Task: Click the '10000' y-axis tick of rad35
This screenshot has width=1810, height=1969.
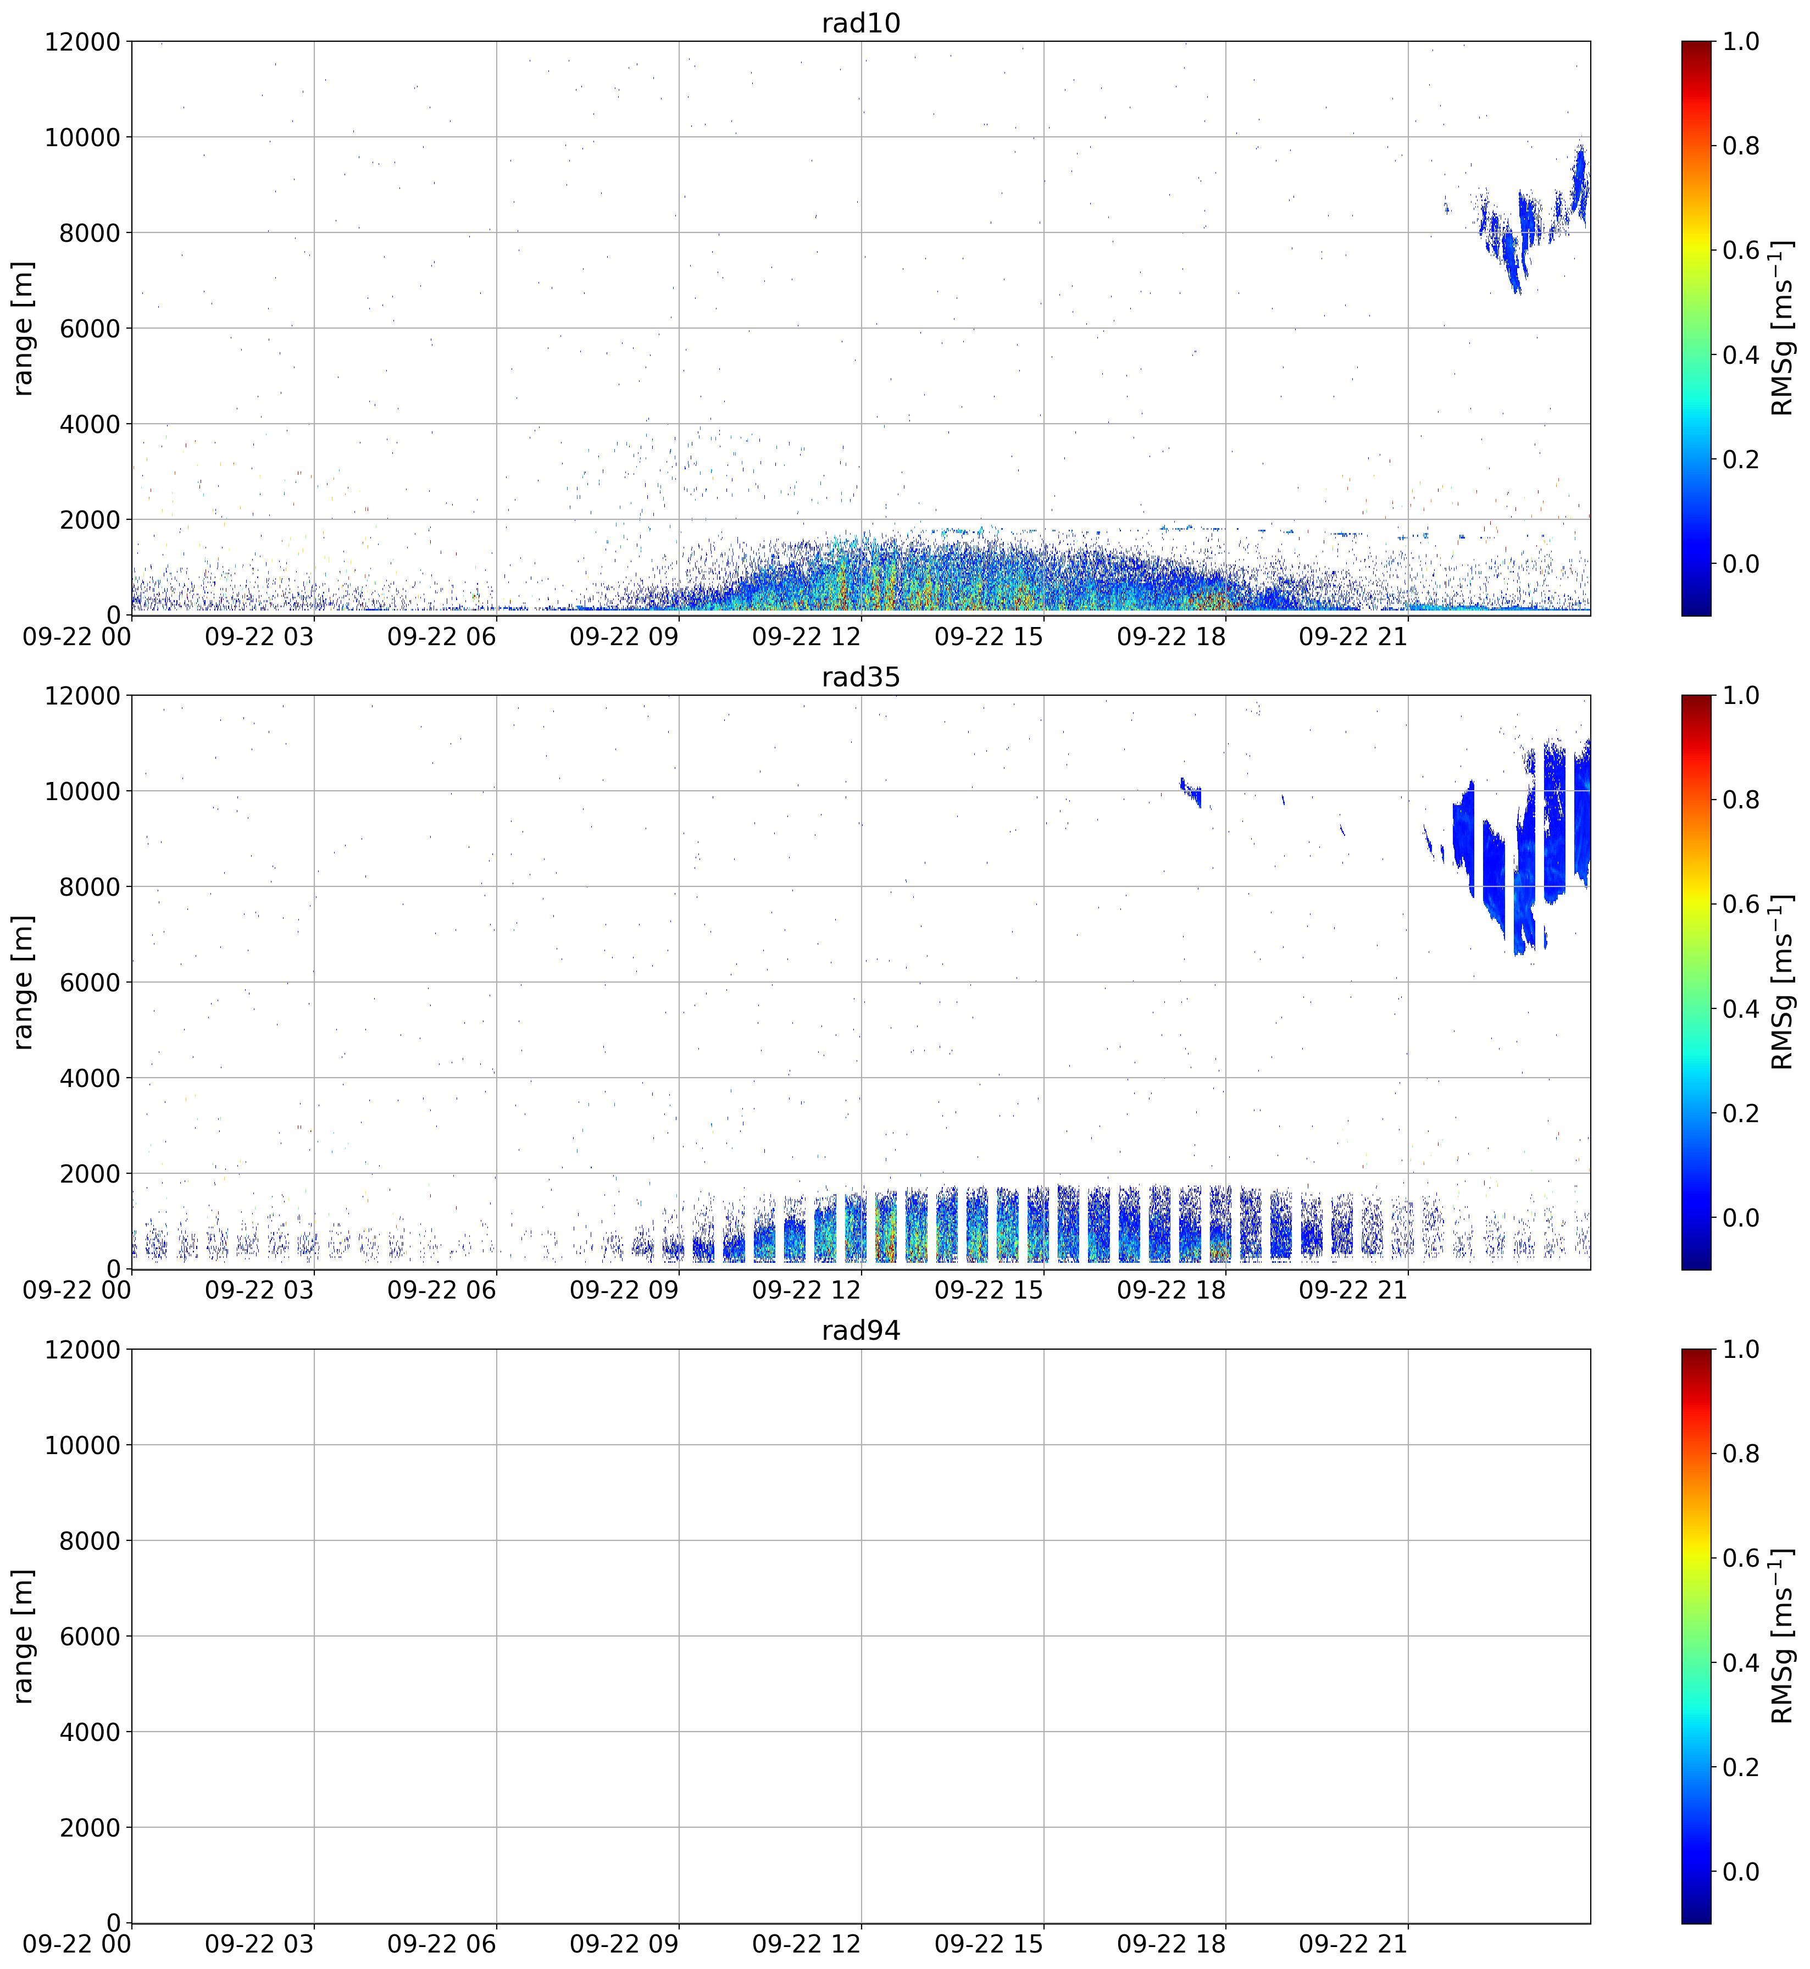Action: (82, 791)
